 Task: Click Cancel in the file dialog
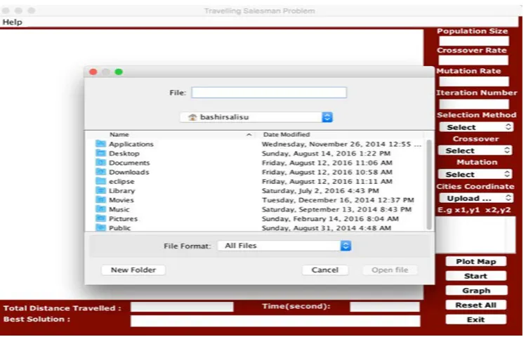pos(325,270)
